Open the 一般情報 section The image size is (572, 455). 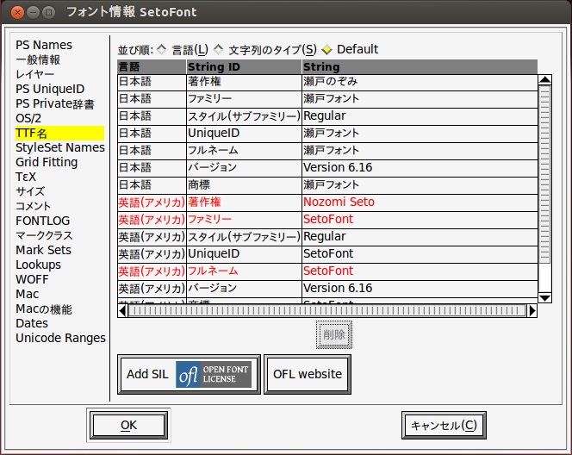pos(38,59)
